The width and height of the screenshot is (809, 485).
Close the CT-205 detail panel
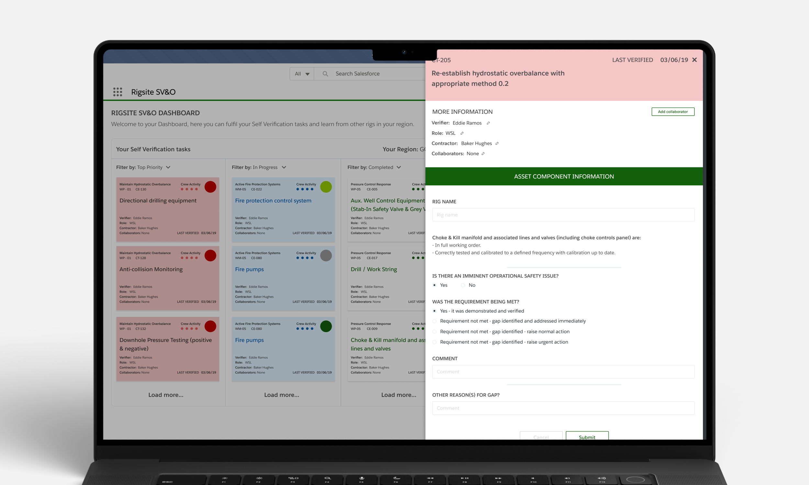[x=694, y=60]
